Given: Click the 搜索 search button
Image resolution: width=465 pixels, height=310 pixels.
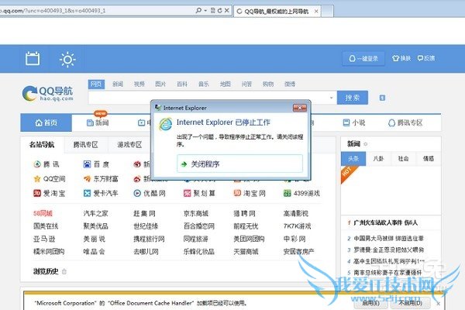Looking at the screenshot, I should pyautogui.click(x=353, y=98).
